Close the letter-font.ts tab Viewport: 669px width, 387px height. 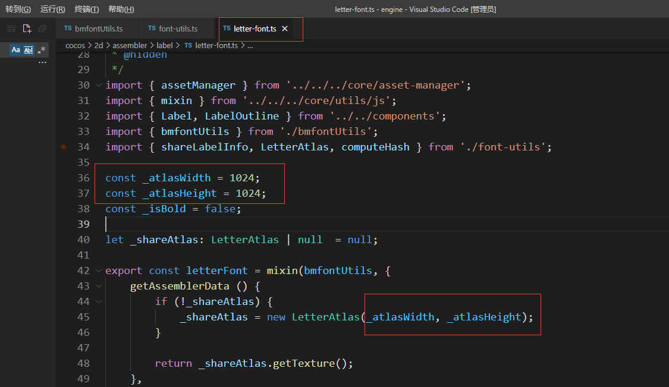click(285, 29)
